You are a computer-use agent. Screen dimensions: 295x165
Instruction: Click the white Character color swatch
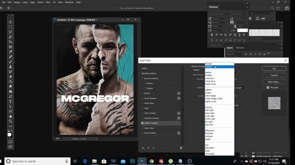point(242,30)
